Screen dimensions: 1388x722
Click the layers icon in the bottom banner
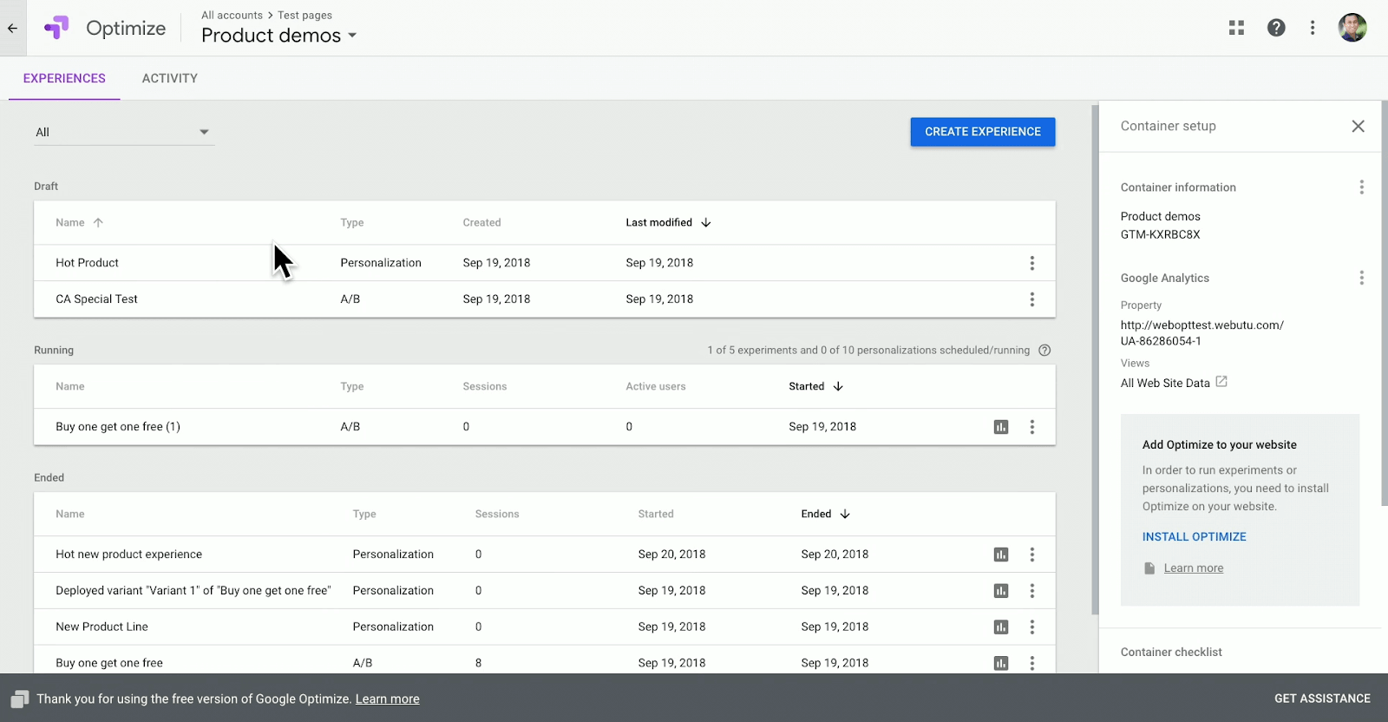(20, 699)
